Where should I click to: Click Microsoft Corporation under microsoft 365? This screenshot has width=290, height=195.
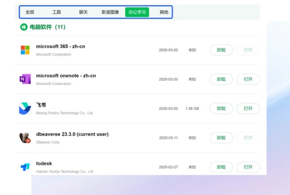[54, 55]
